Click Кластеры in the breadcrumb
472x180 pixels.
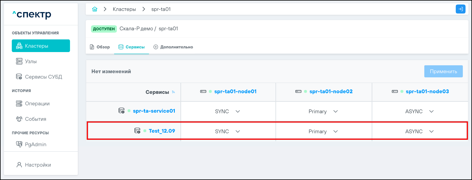coord(124,9)
